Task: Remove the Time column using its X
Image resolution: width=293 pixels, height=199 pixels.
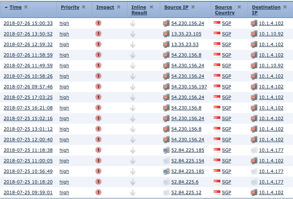Action: click(26, 7)
